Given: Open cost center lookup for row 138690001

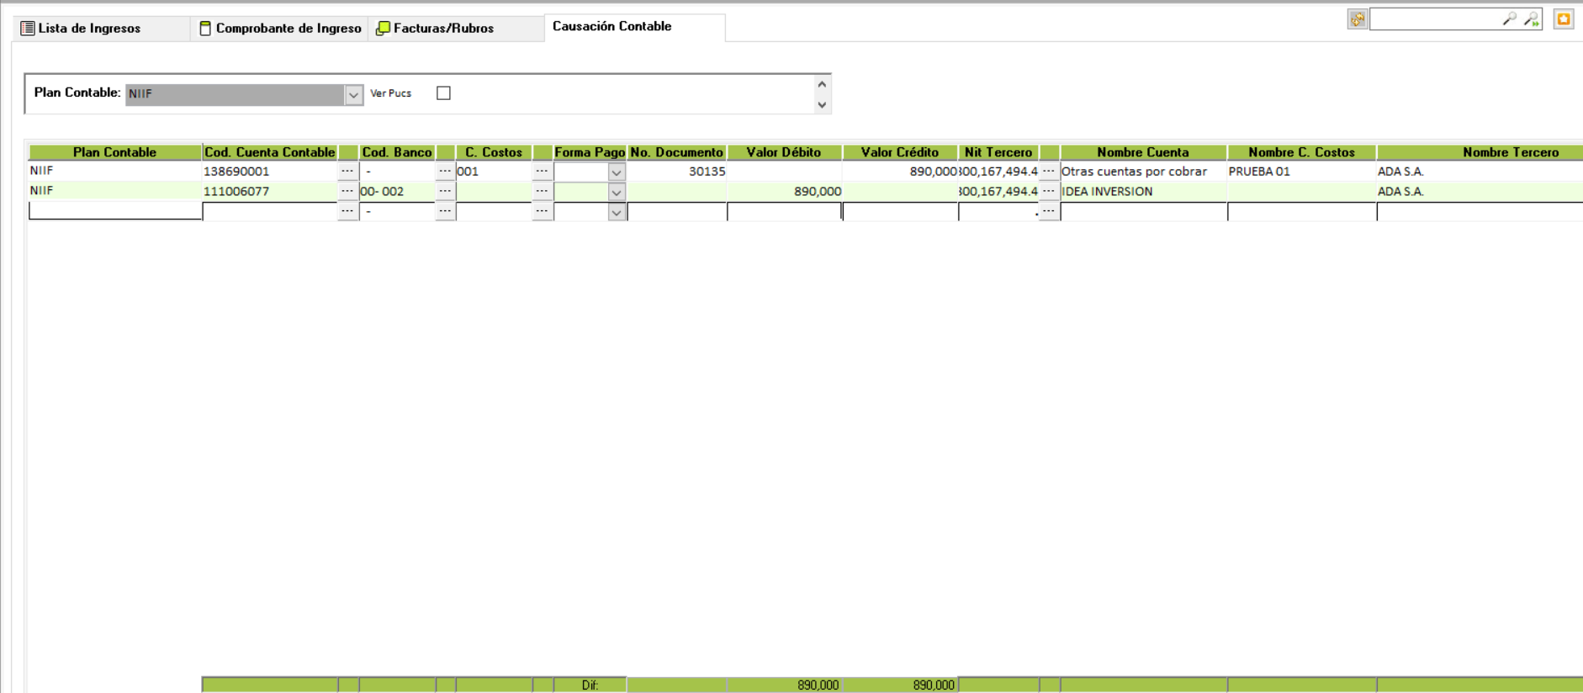Looking at the screenshot, I should tap(542, 172).
